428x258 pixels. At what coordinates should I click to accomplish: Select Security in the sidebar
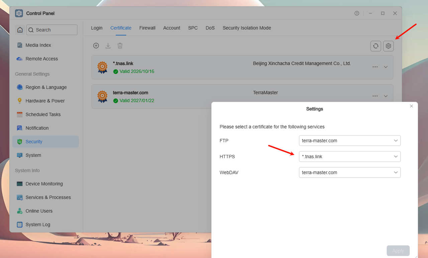(45, 142)
